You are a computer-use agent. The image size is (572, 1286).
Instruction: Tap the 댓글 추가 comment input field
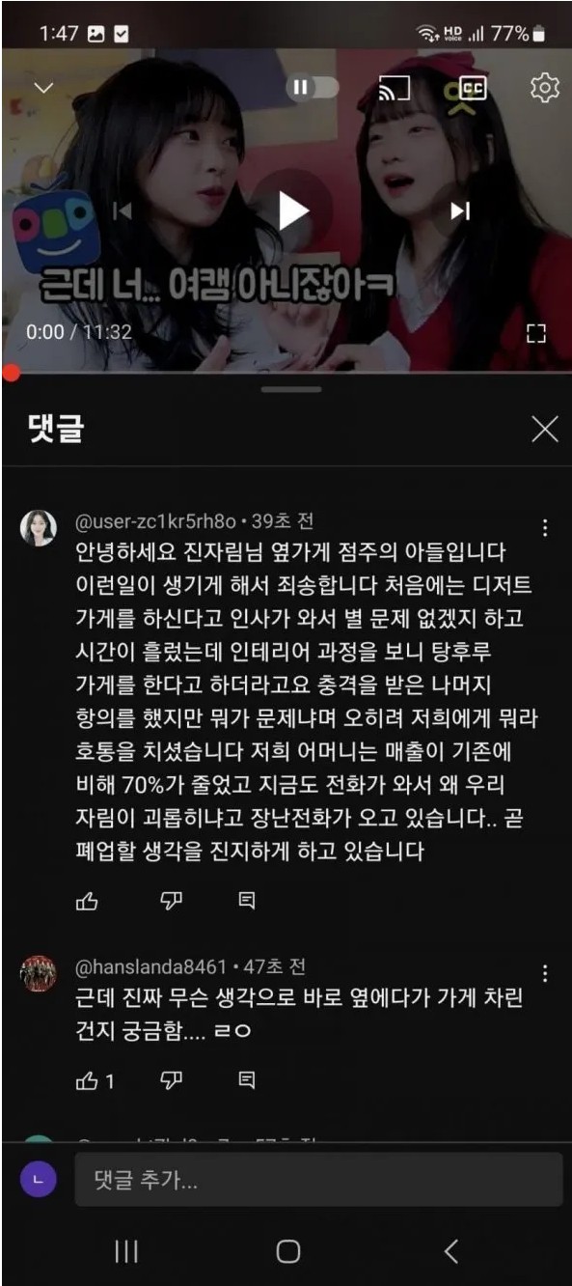click(x=318, y=1179)
